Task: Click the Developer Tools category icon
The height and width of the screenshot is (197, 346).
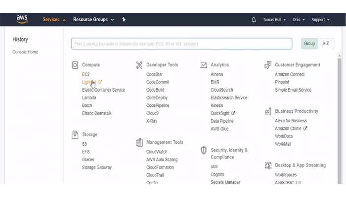Action: pos(139,65)
